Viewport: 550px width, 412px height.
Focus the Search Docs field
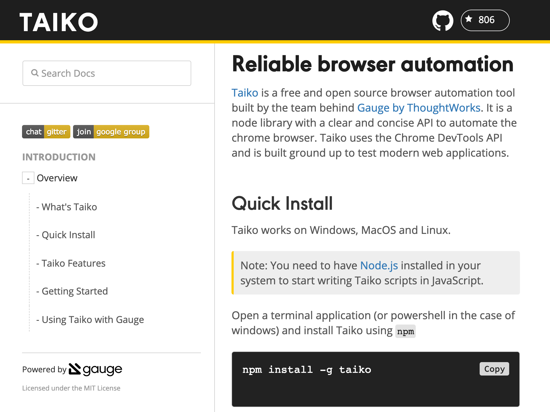pos(107,73)
